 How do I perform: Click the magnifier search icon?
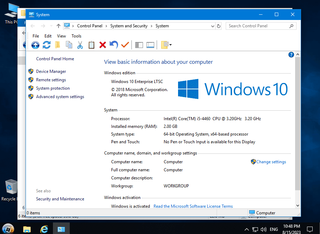pos(291,26)
